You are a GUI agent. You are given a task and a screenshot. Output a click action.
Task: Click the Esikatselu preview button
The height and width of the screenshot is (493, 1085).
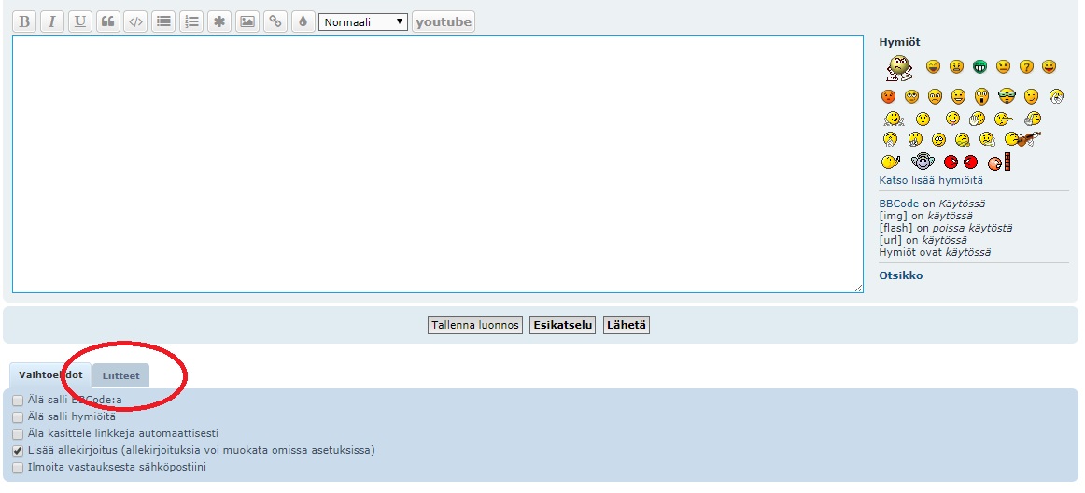[x=562, y=325]
